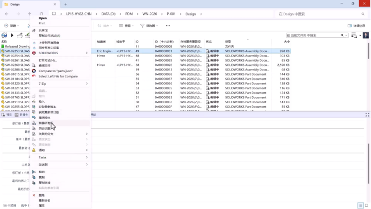The width and height of the screenshot is (371, 209).
Task: Click the SOLIDWORKS cube icon in context menu
Action: (x=34, y=53)
